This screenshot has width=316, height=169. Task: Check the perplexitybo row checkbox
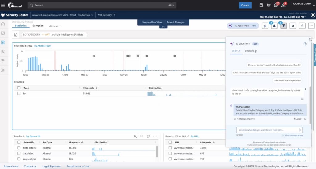(x=19, y=159)
